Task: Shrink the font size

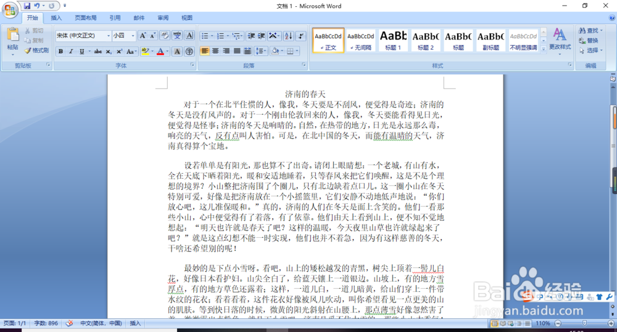Action: click(152, 36)
